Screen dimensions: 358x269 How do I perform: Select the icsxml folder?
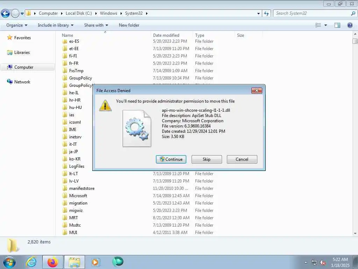[x=75, y=122]
